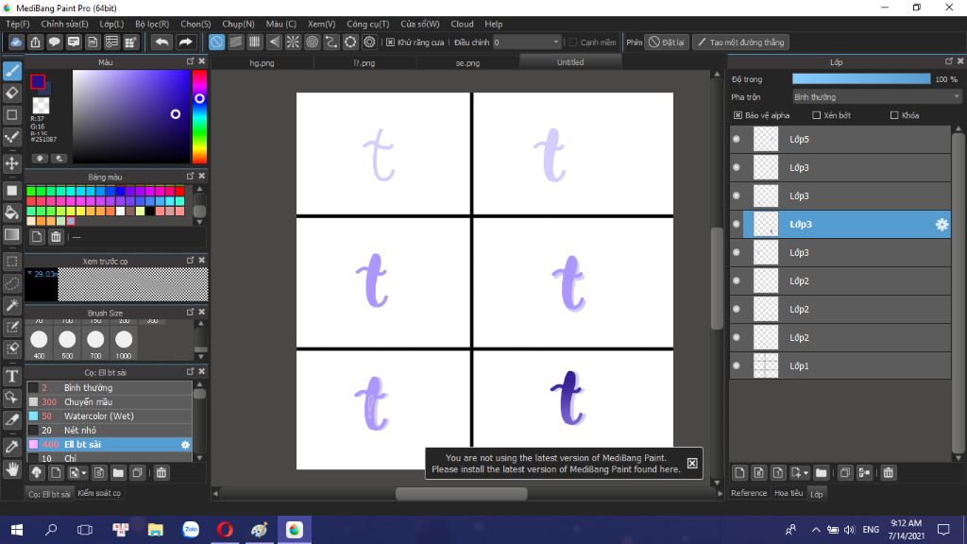Select the Brush tool in the toolbar

point(12,69)
